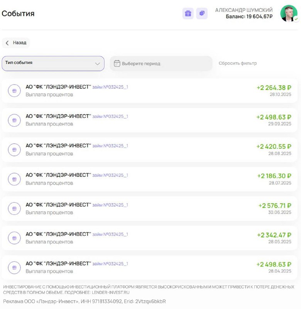This screenshot has height=309, width=301.
Task: Click АО "ФК "ЛЭНДЭР-ИНВЕСТ" name in the 28.07.2025 row
Action: pos(58,175)
